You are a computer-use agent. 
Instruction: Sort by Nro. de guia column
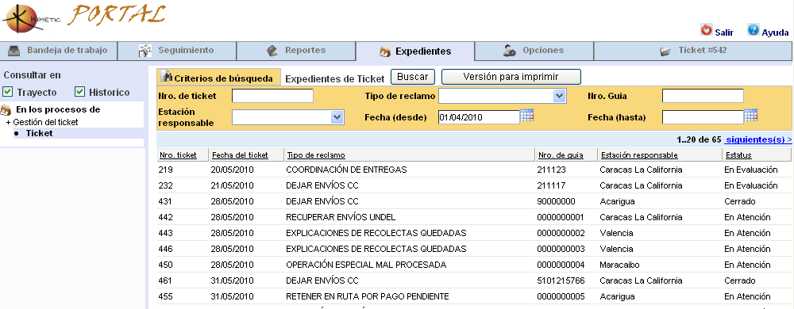click(561, 155)
